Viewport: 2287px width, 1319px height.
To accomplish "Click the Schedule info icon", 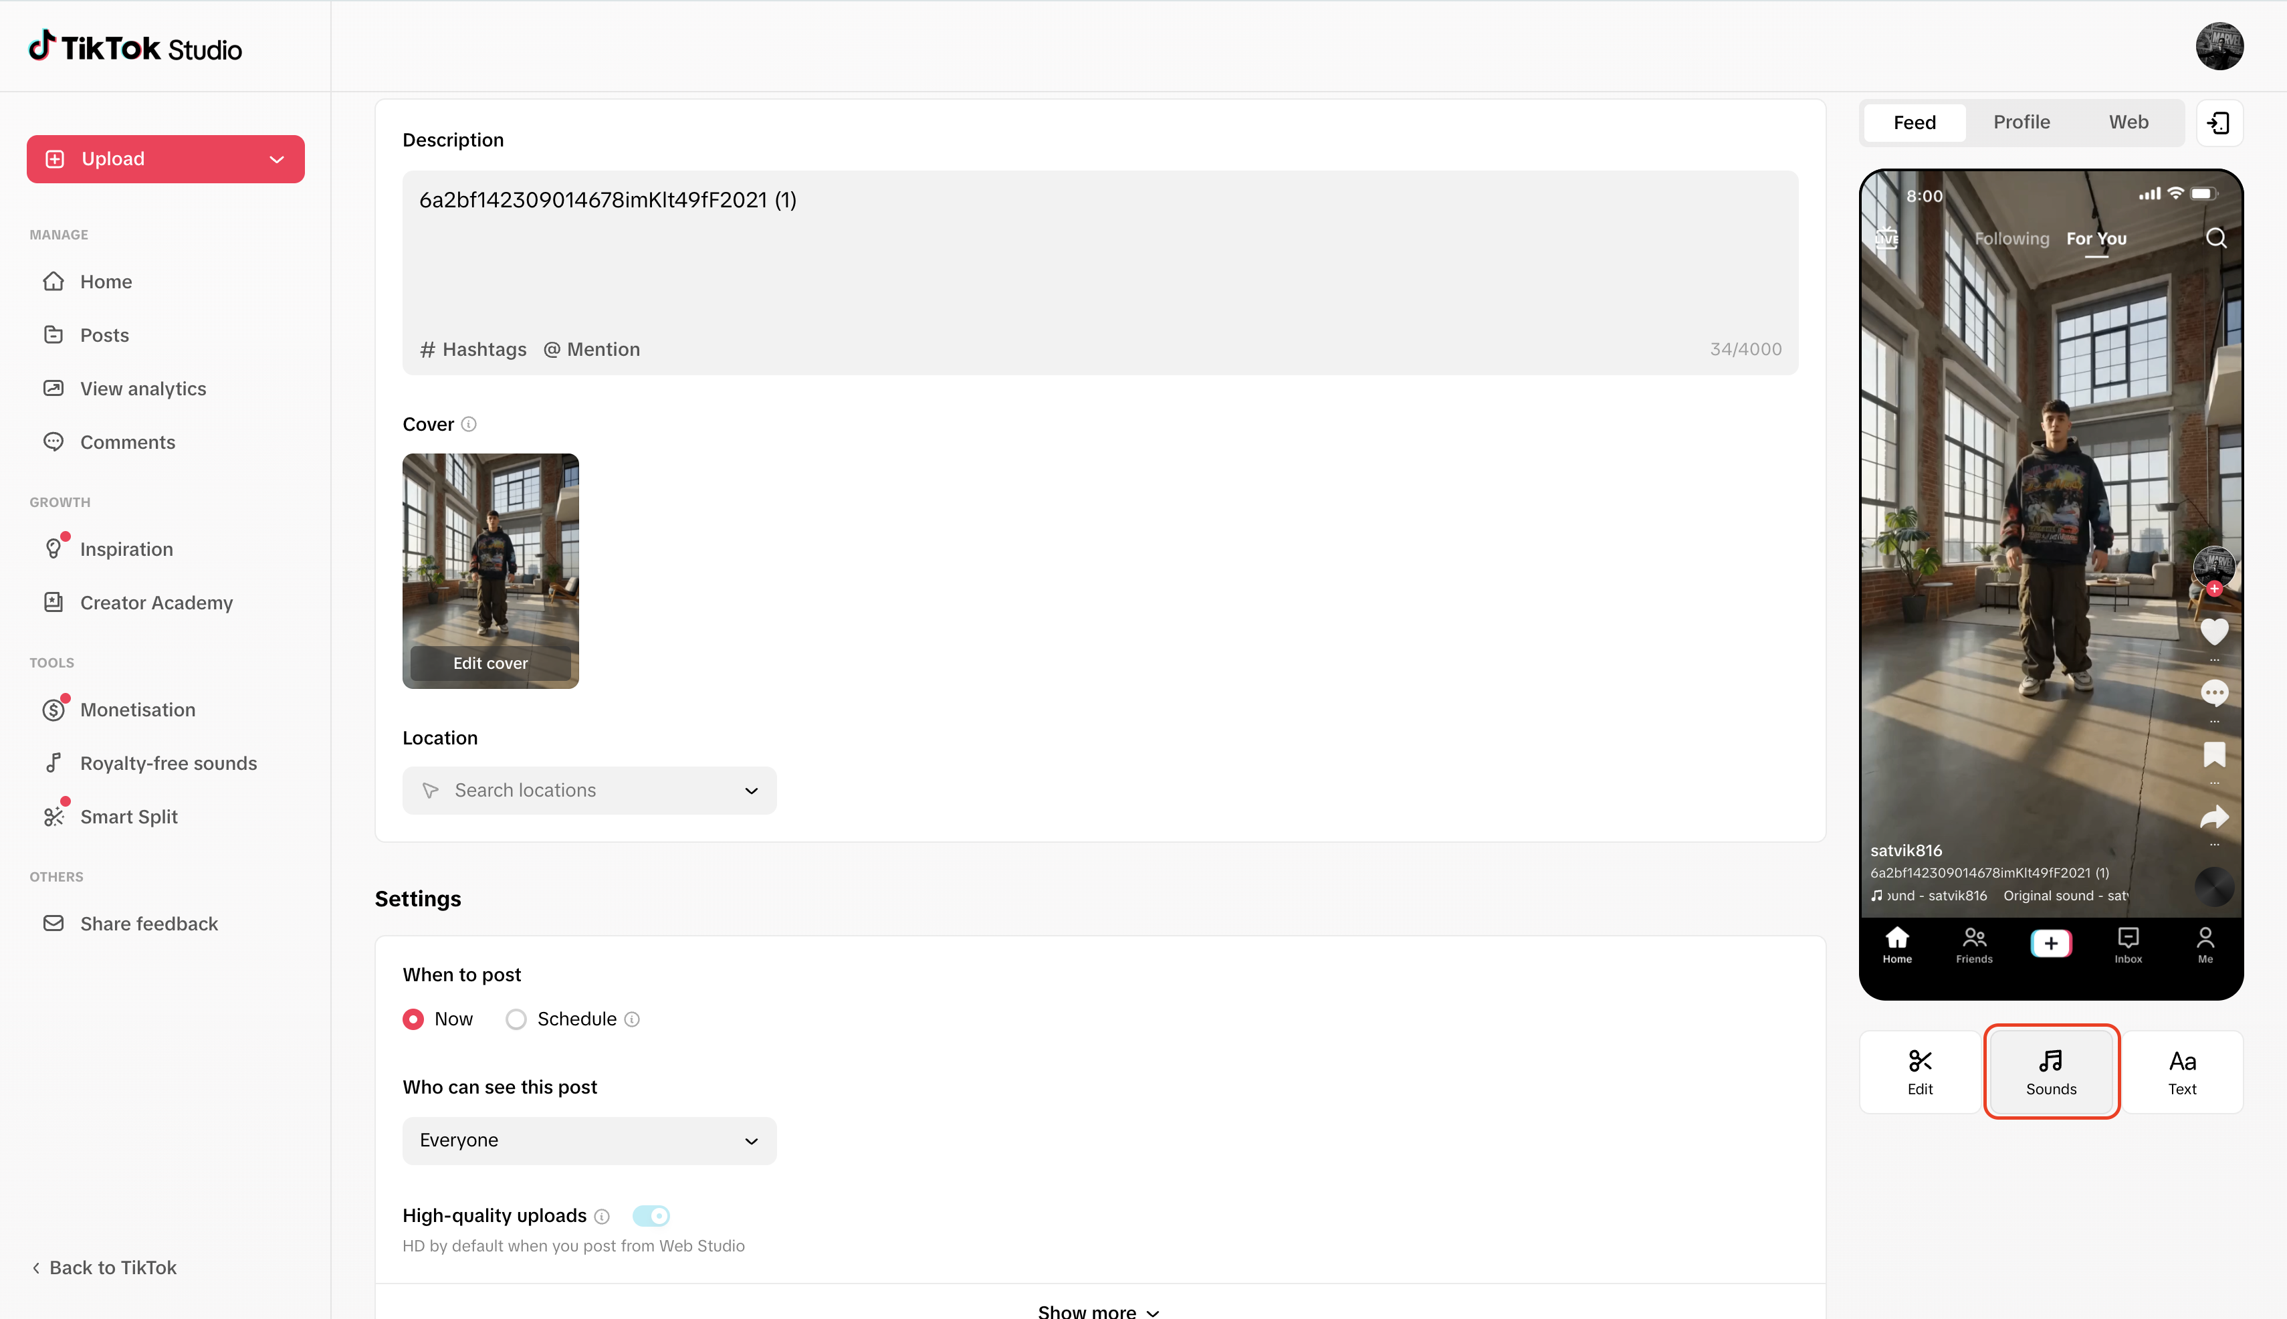I will click(632, 1019).
